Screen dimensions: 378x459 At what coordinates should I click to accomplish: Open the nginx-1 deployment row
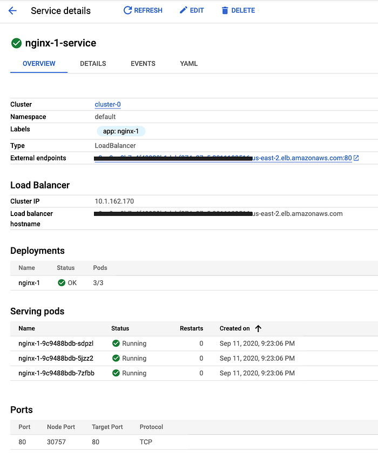194,283
